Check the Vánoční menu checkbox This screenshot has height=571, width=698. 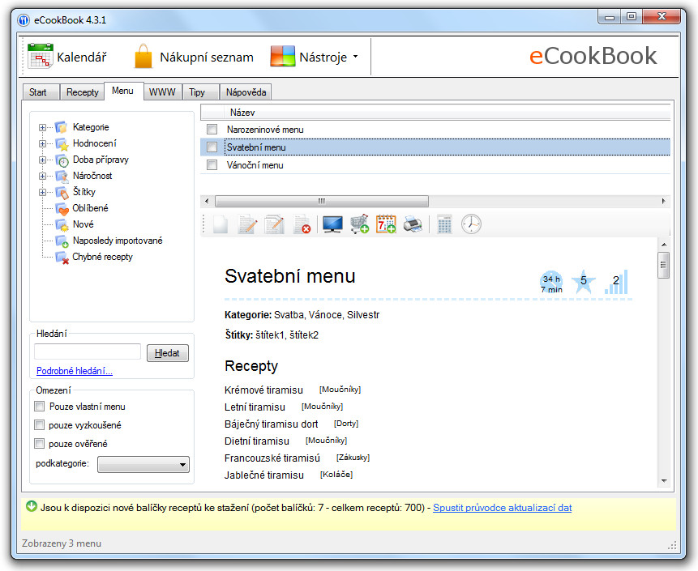click(x=212, y=165)
